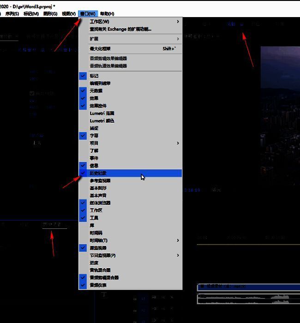Choose Lumetri 颜色 from the Window menu
Image resolution: width=300 pixels, height=323 pixels.
point(102,121)
